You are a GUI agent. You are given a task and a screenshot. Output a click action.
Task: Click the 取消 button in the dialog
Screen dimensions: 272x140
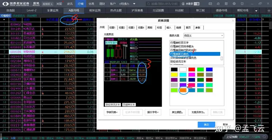coord(225,125)
